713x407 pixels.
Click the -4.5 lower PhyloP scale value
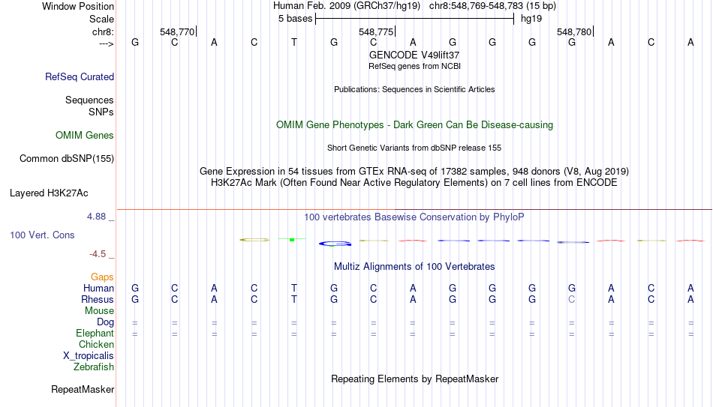[98, 254]
